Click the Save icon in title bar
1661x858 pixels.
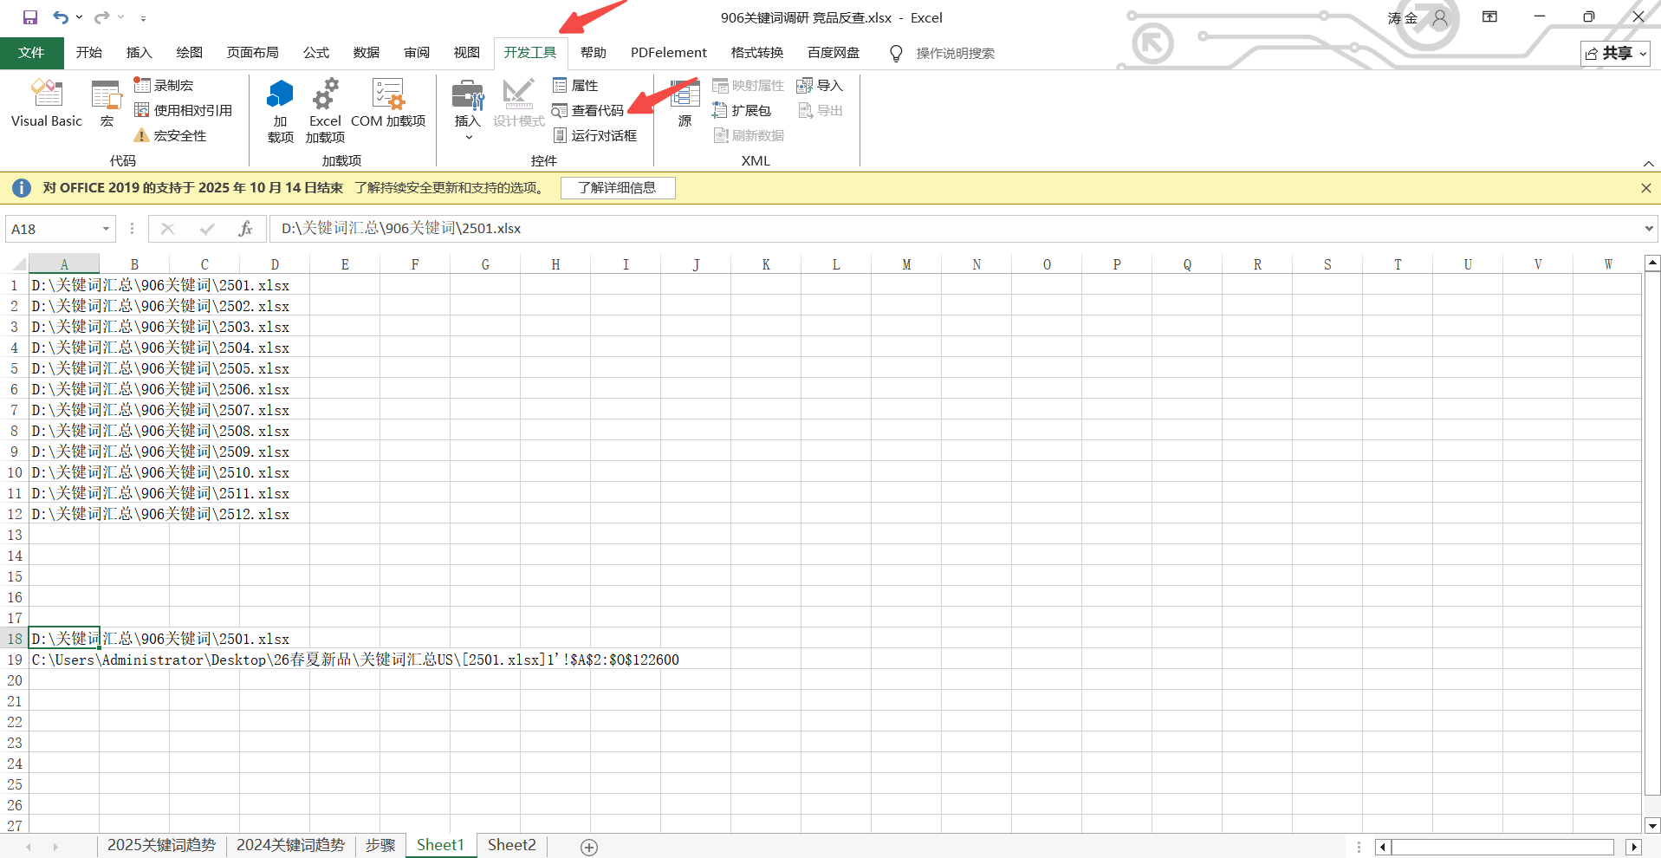point(30,17)
